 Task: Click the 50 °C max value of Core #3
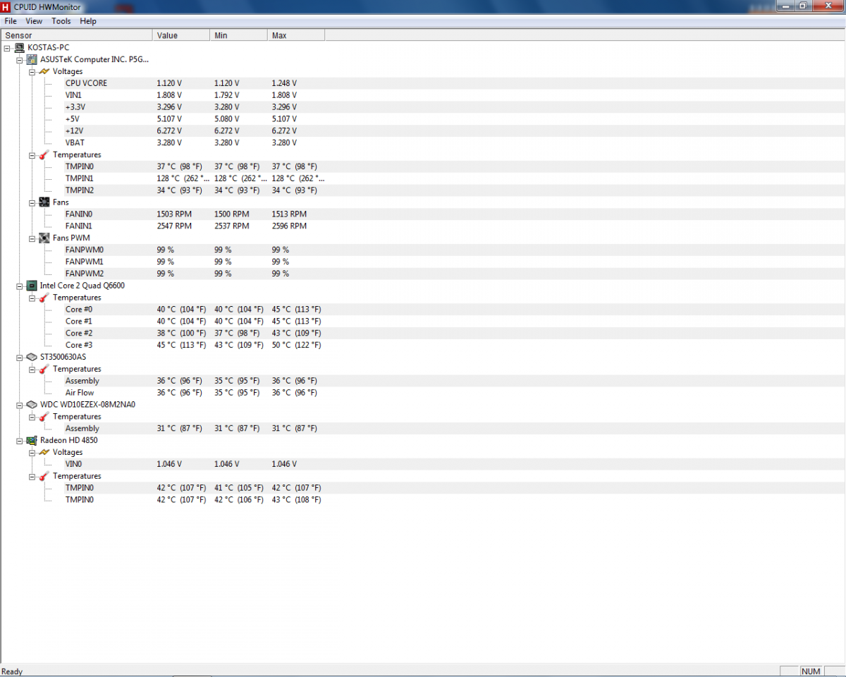[x=296, y=345]
